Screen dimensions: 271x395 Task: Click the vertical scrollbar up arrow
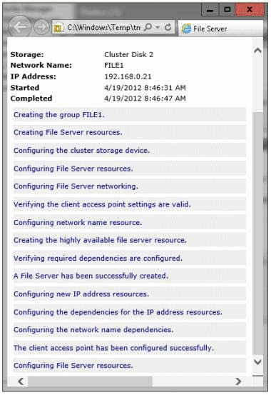click(x=257, y=51)
